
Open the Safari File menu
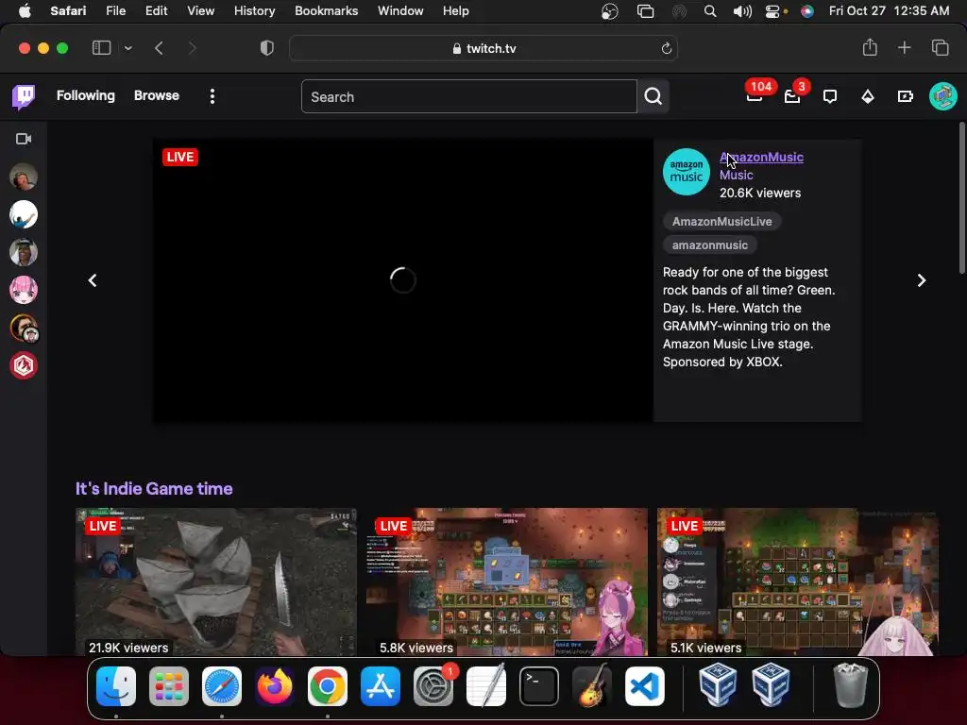pos(115,11)
